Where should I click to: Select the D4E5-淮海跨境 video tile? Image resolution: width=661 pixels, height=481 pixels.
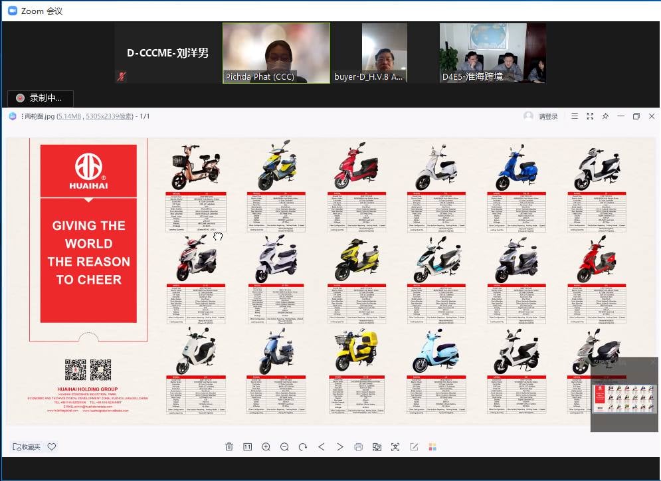[493, 53]
